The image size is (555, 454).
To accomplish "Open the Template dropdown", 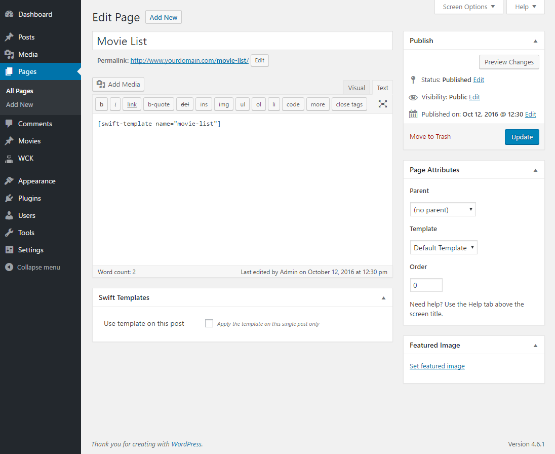I will tap(443, 248).
